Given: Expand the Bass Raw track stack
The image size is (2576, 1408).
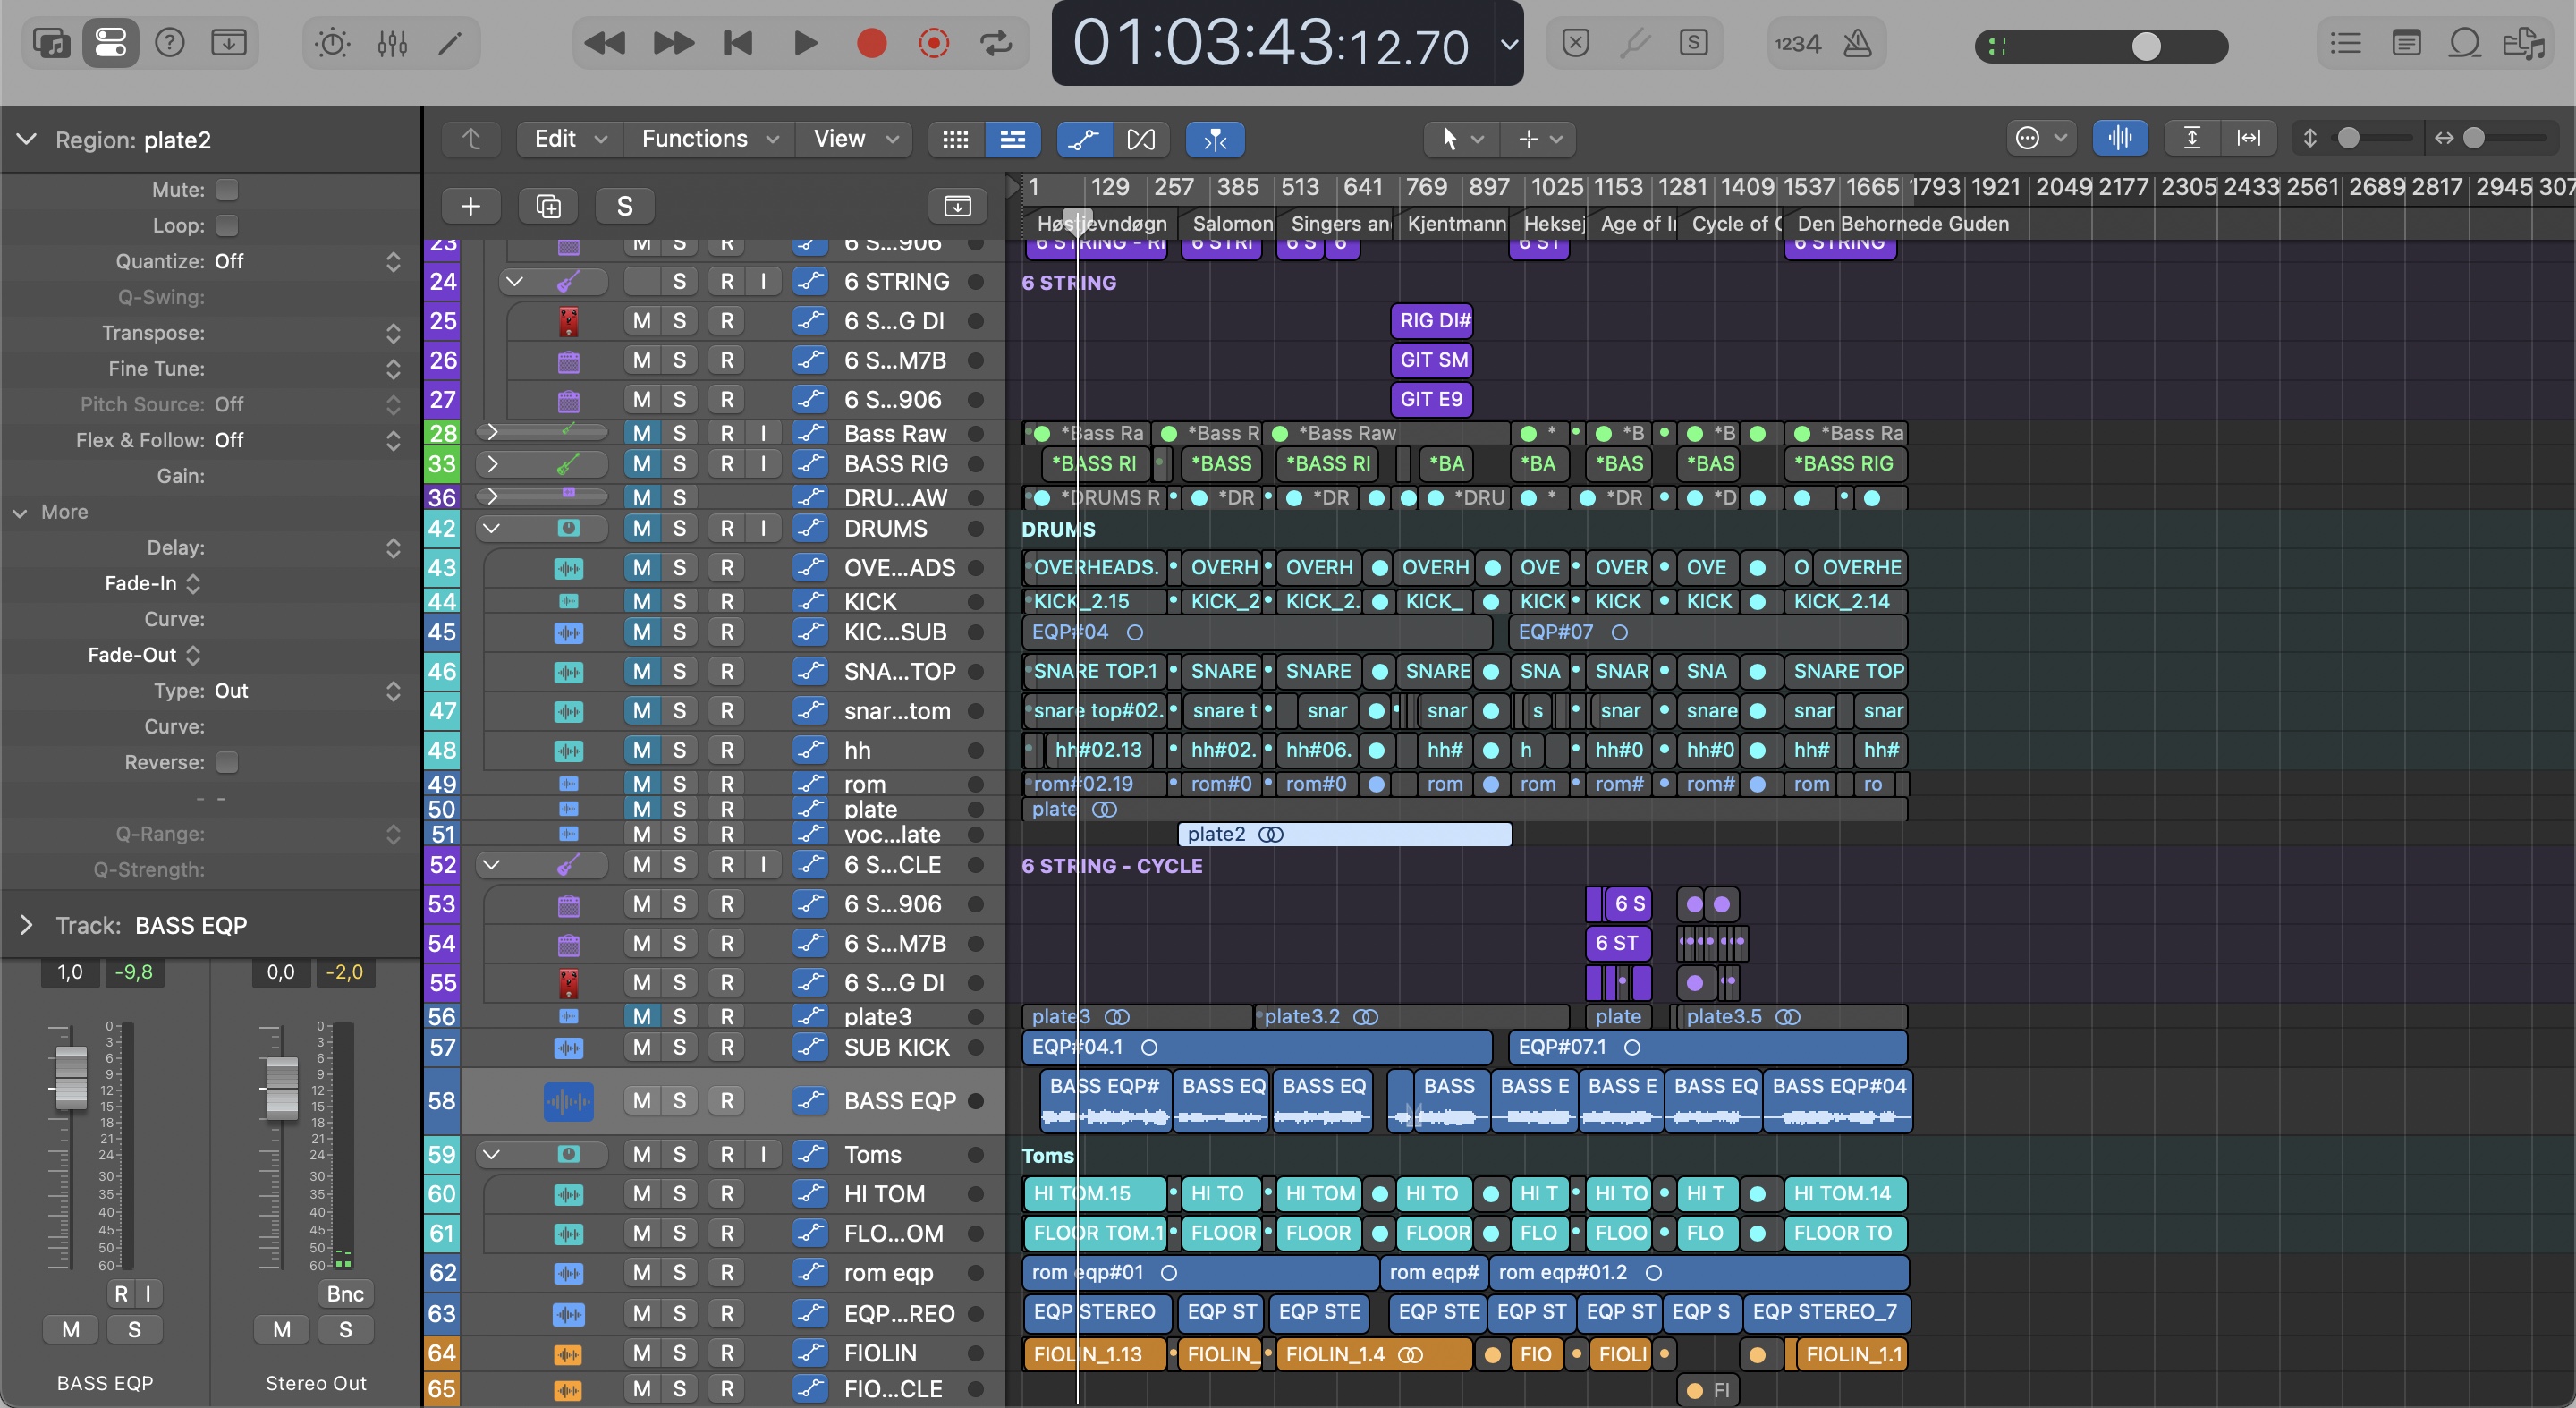Looking at the screenshot, I should click(491, 433).
